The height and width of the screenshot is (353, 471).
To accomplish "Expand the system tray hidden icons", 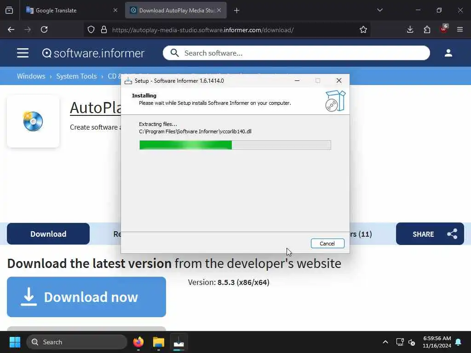I will tap(385, 342).
